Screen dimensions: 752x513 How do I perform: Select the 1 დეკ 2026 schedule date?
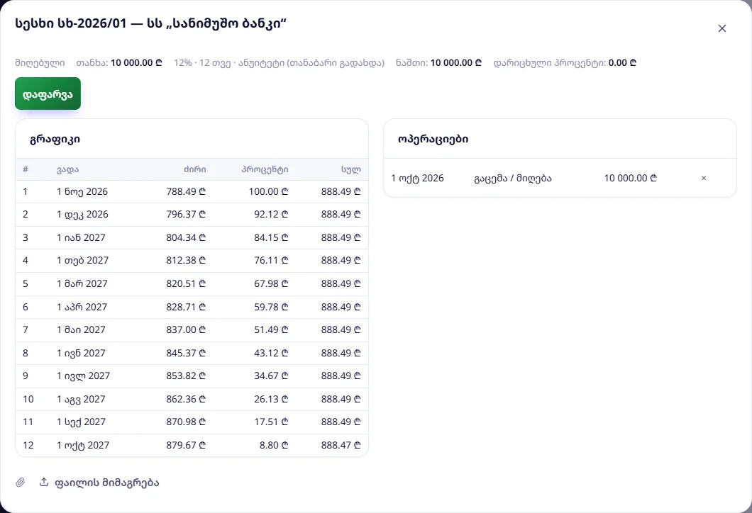82,215
